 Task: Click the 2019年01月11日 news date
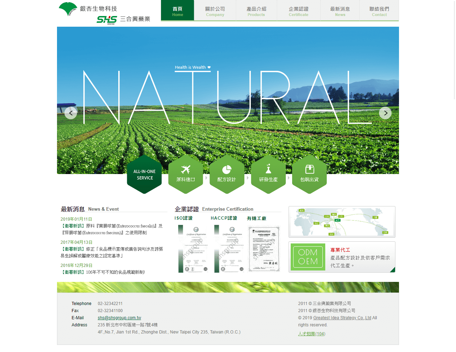click(76, 219)
